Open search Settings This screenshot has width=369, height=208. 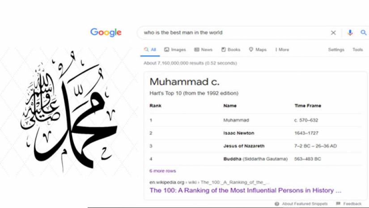pyautogui.click(x=336, y=50)
